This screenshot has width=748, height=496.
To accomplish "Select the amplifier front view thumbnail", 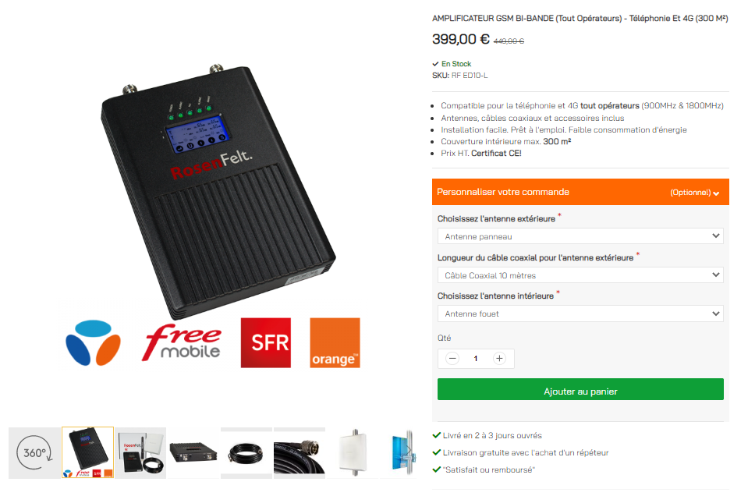I will [x=193, y=452].
